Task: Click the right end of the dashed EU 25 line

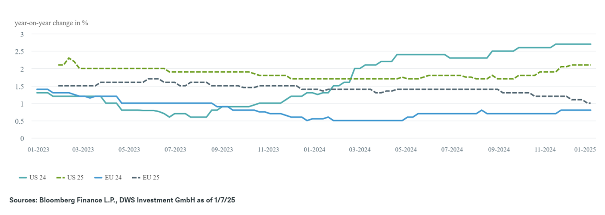Action: click(590, 103)
